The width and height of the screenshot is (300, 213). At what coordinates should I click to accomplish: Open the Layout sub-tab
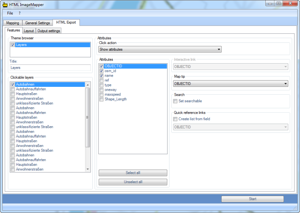coord(29,31)
